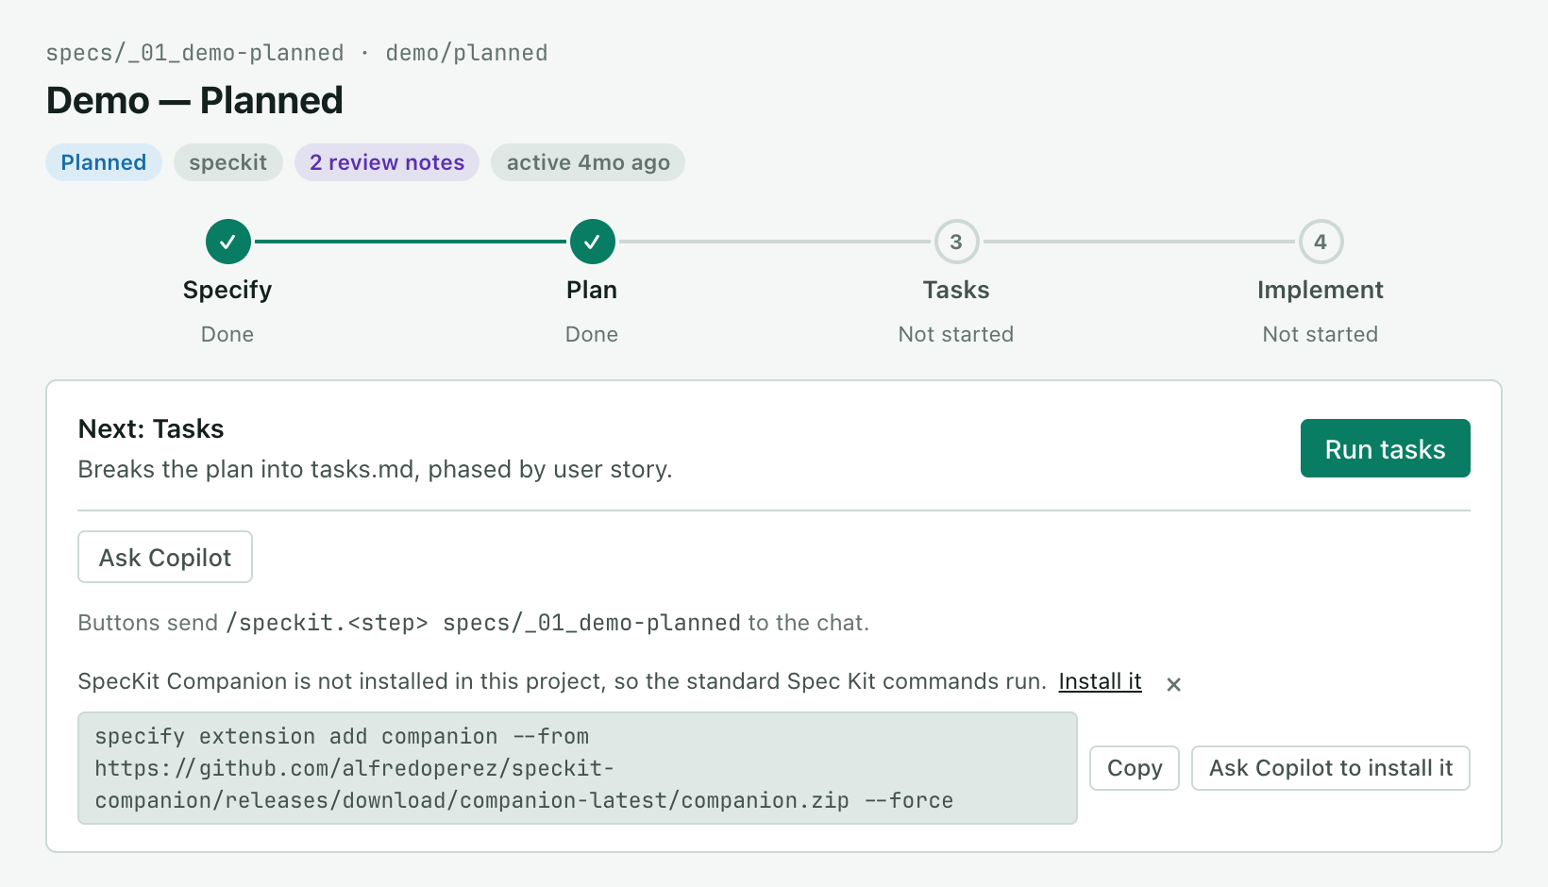Click the Plan step checkmark circle

(592, 242)
